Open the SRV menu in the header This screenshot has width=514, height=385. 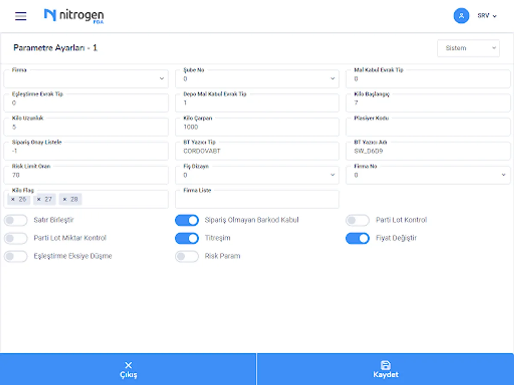(x=486, y=16)
